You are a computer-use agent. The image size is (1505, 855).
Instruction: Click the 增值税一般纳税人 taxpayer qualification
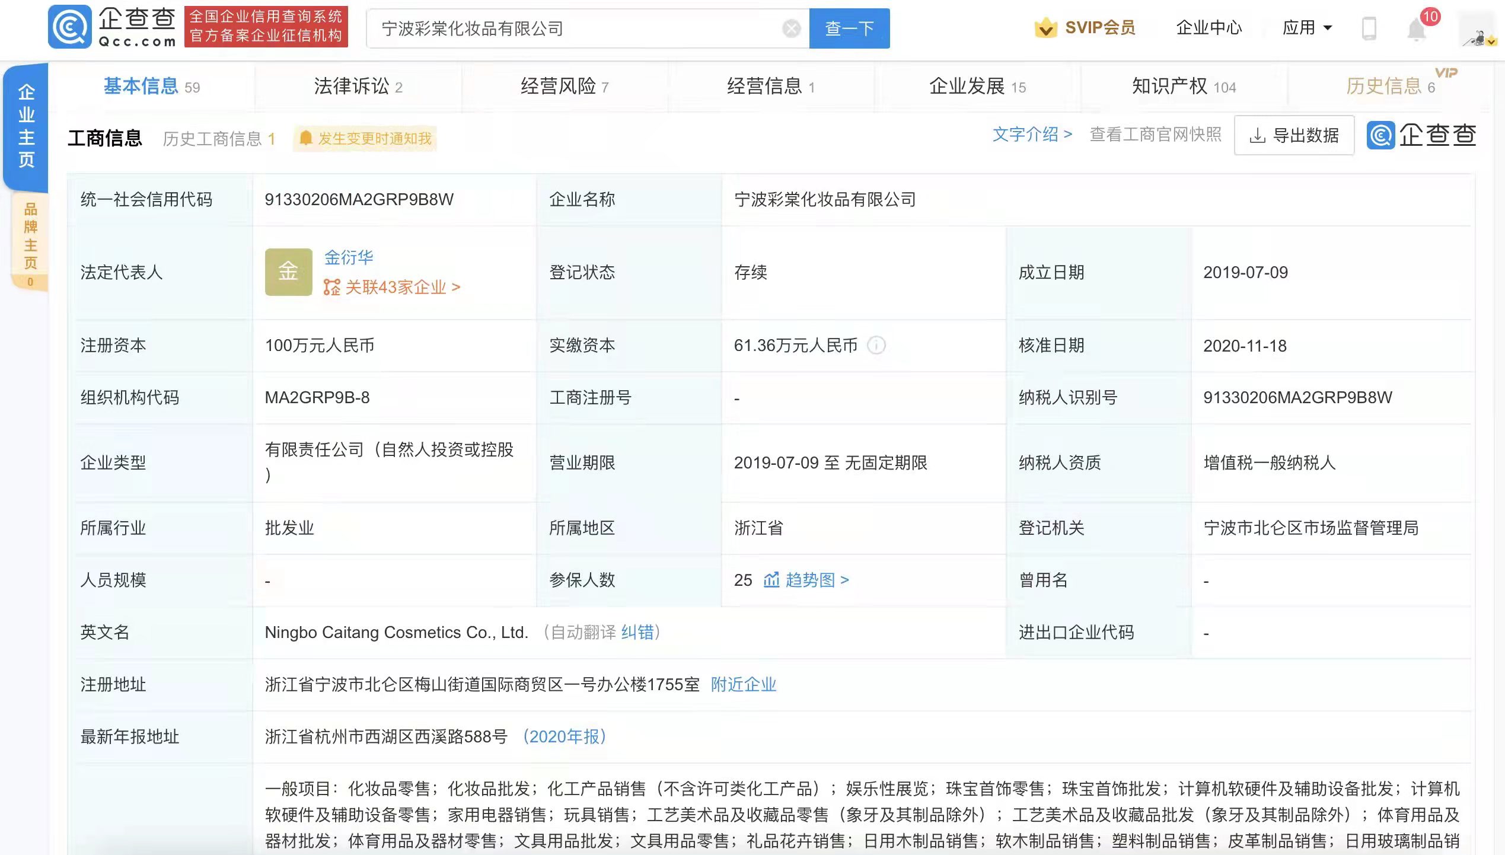pos(1269,462)
